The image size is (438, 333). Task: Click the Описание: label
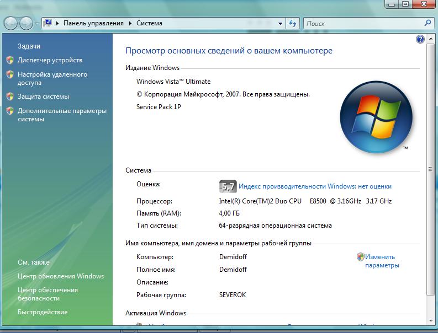[x=152, y=282]
